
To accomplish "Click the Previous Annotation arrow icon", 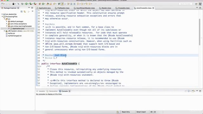I will [82, 4].
